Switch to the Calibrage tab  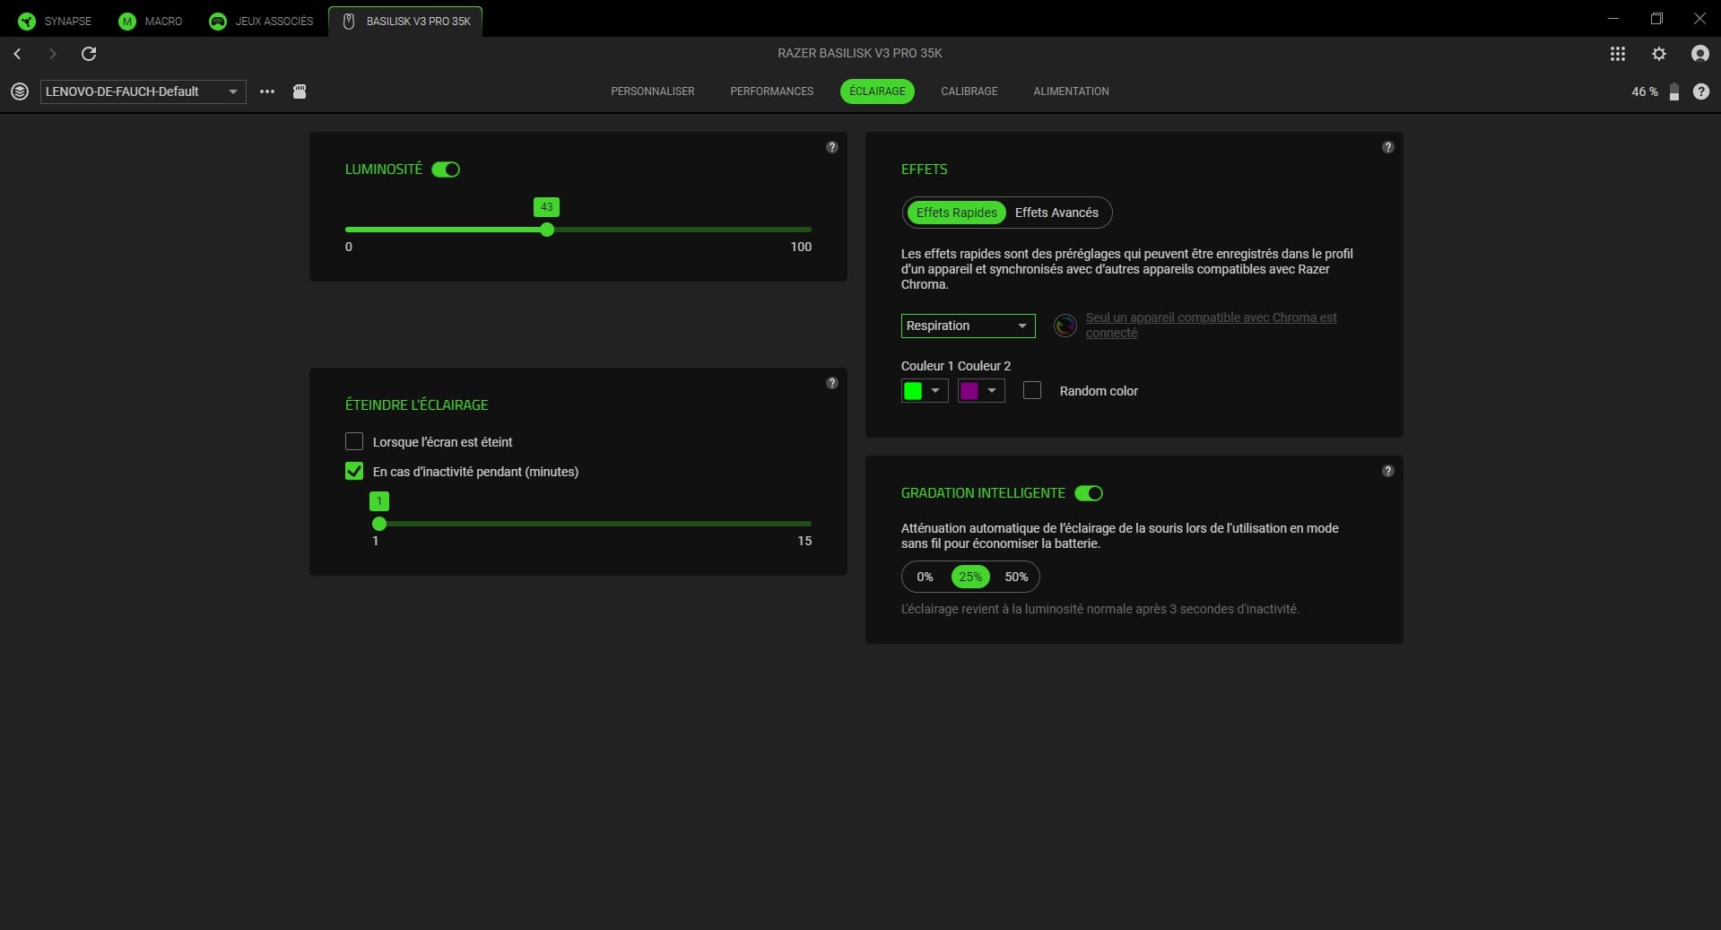969,91
